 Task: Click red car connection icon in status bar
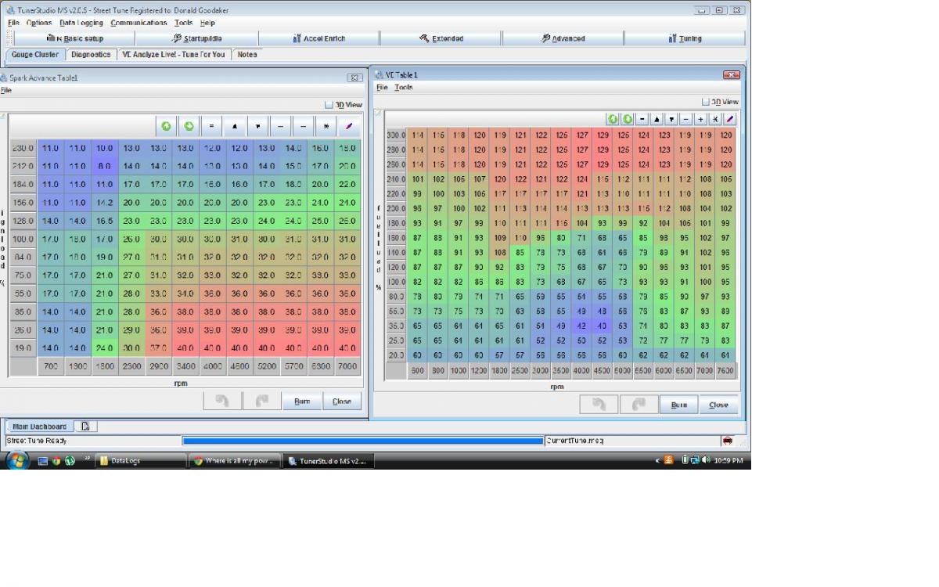[727, 441]
